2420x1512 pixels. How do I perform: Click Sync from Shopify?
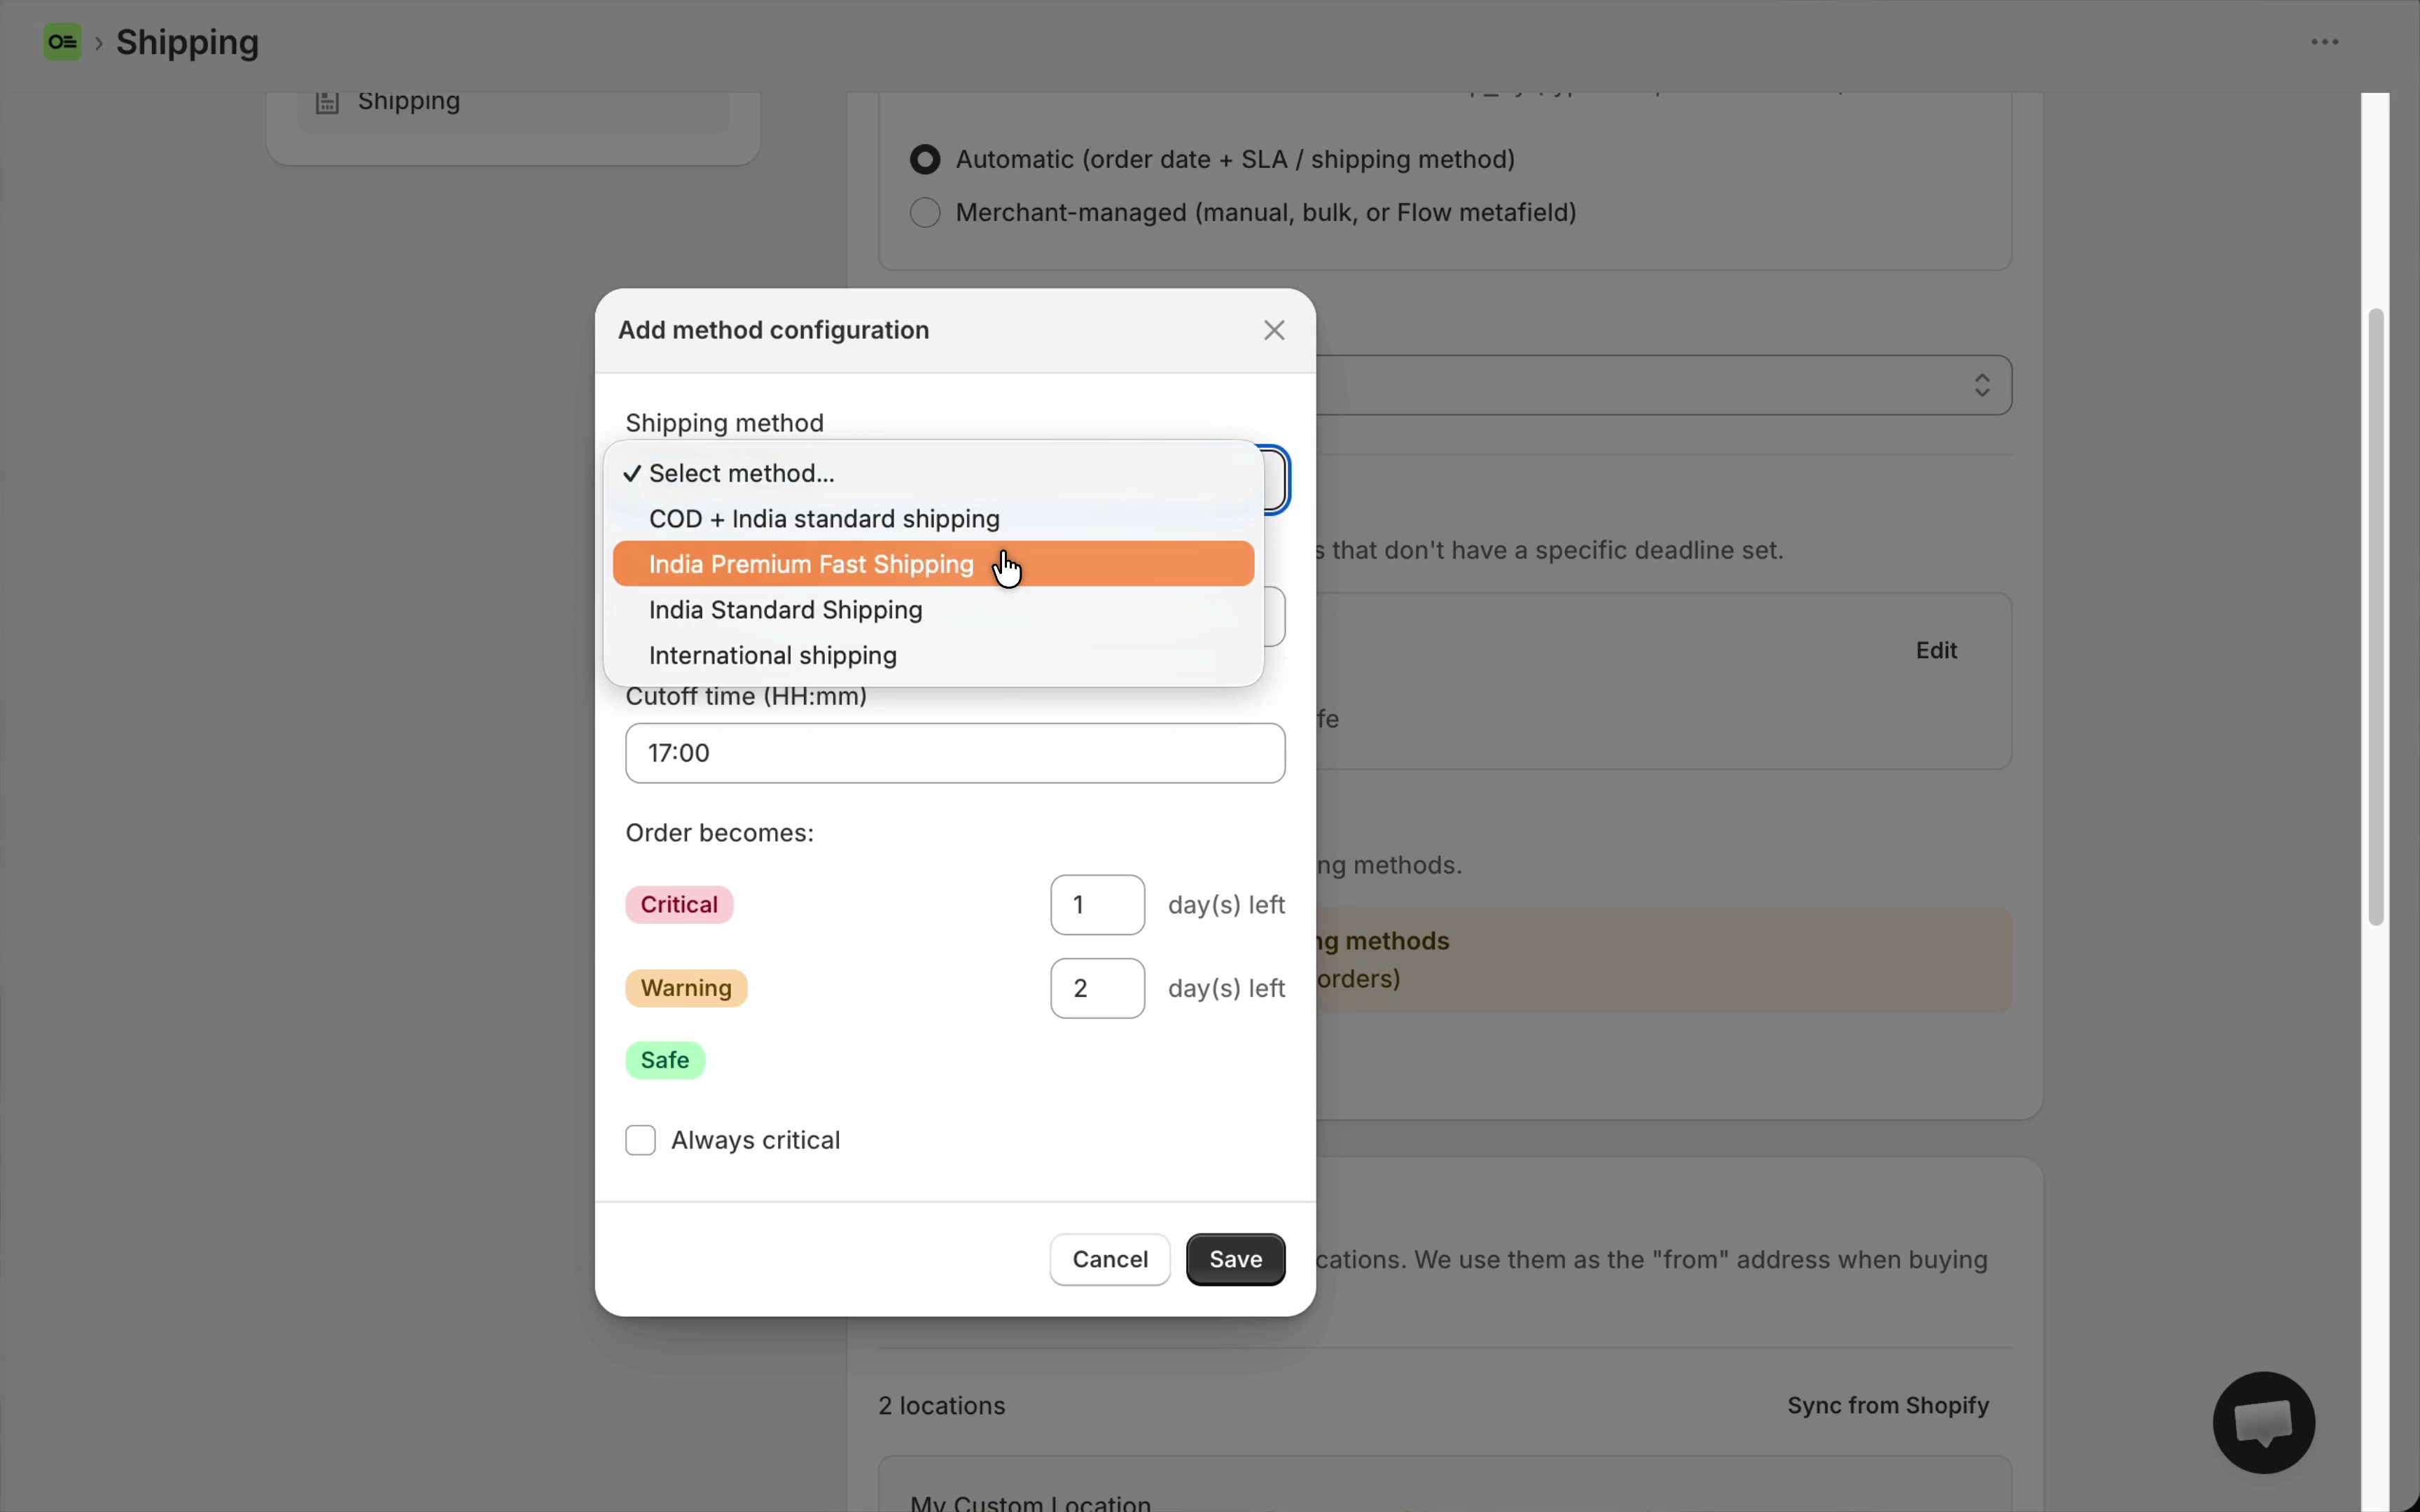click(x=1888, y=1405)
